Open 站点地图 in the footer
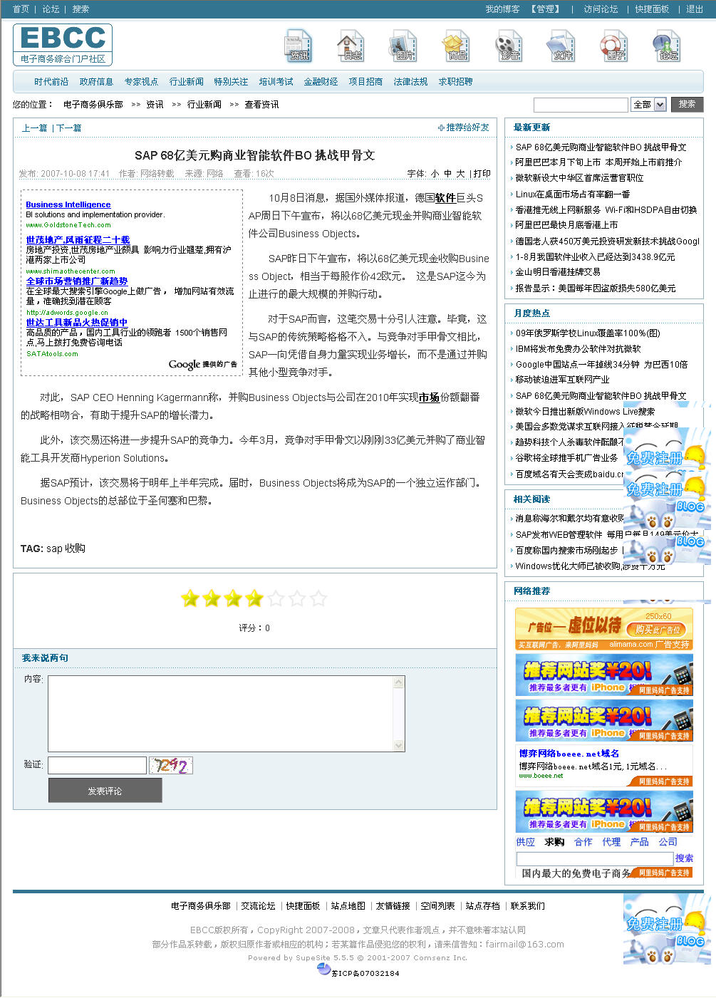Image resolution: width=716 pixels, height=998 pixels. tap(348, 906)
